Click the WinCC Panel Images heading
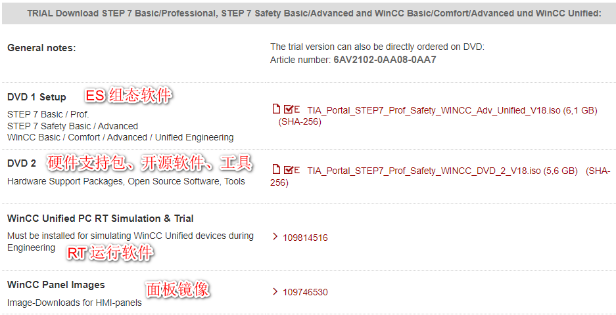The image size is (616, 315). (56, 285)
